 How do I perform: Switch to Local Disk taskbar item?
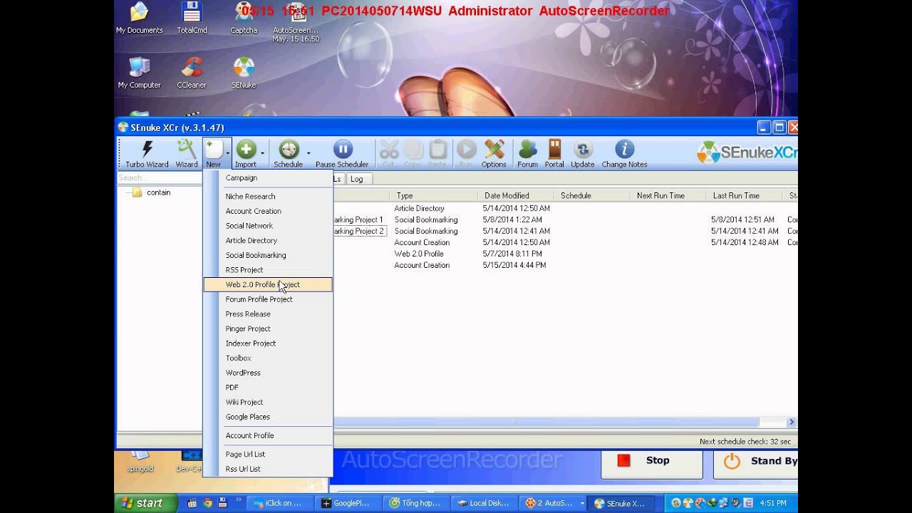[484, 503]
